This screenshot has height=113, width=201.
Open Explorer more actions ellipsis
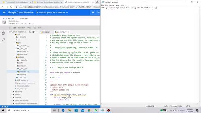point(36,32)
